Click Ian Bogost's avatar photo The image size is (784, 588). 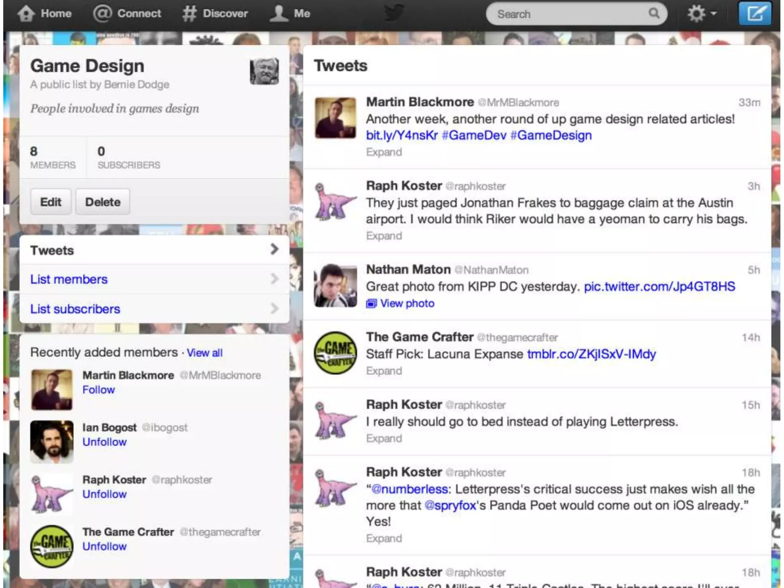click(52, 442)
